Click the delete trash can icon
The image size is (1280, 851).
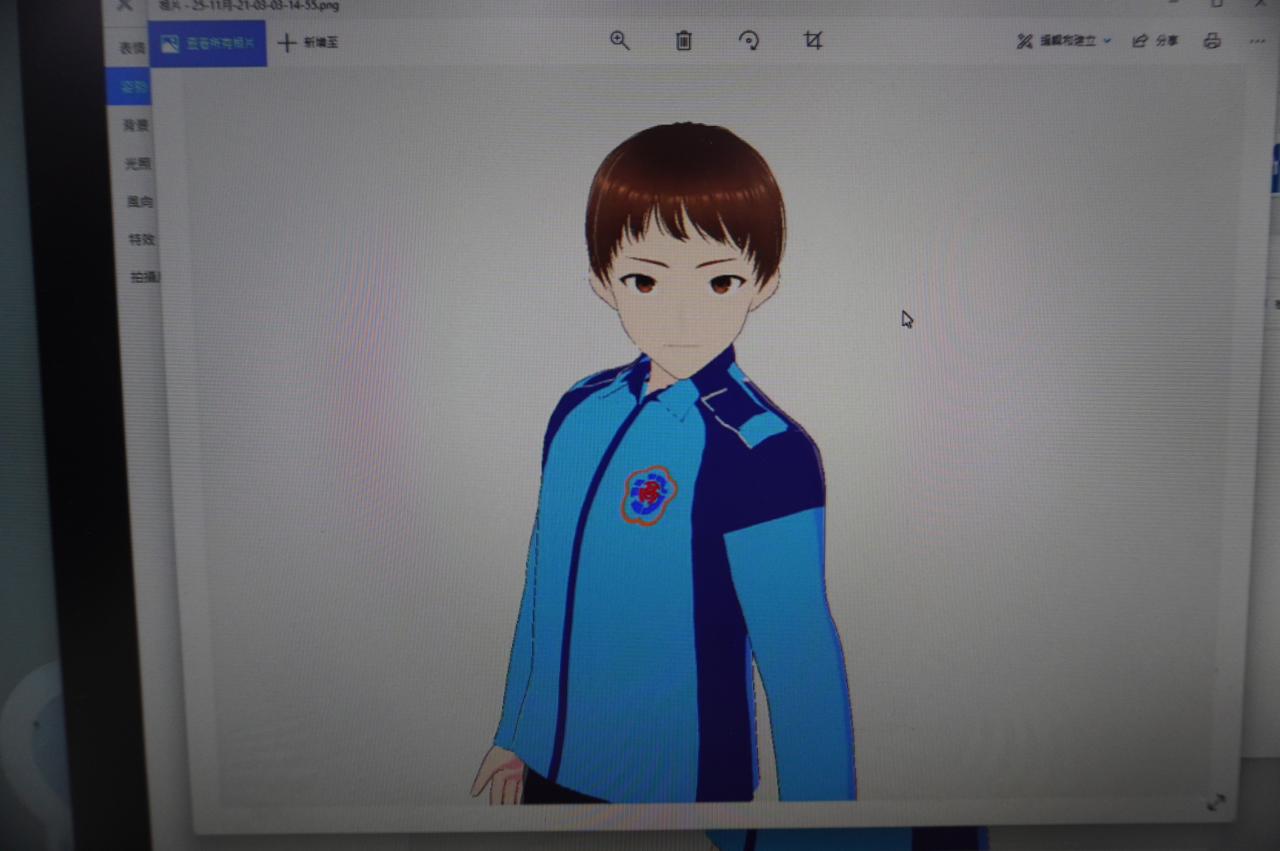pos(684,41)
